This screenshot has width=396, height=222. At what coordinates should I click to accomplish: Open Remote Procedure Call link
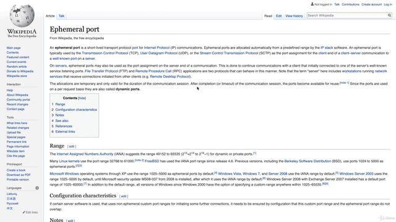coord(153,72)
